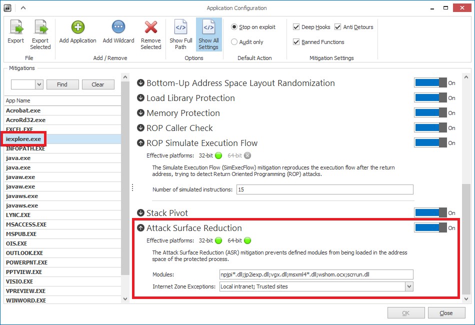Viewport: 475px width, 325px height.
Task: Click the Clear button
Action: (98, 84)
